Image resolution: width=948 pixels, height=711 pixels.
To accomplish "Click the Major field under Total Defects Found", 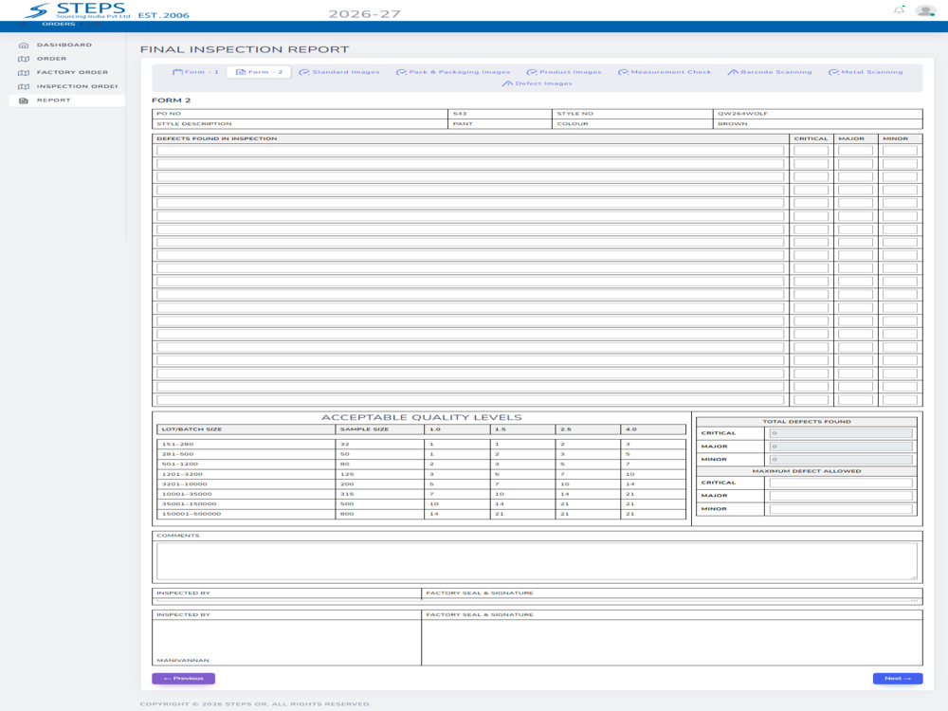I will [x=841, y=447].
